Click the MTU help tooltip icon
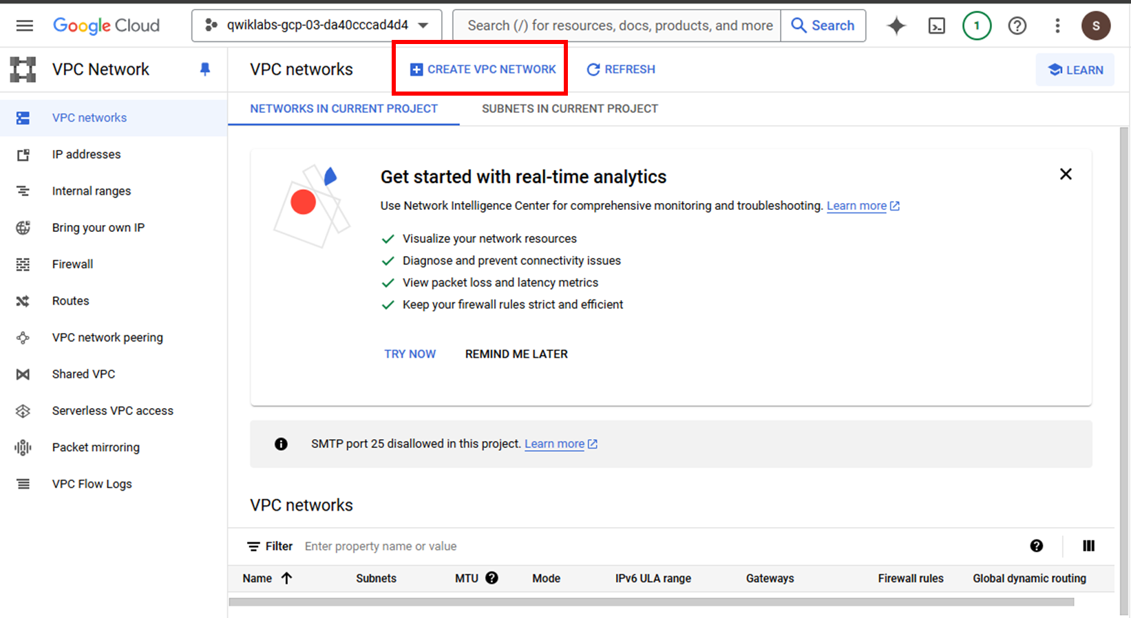The height and width of the screenshot is (618, 1131). point(491,578)
